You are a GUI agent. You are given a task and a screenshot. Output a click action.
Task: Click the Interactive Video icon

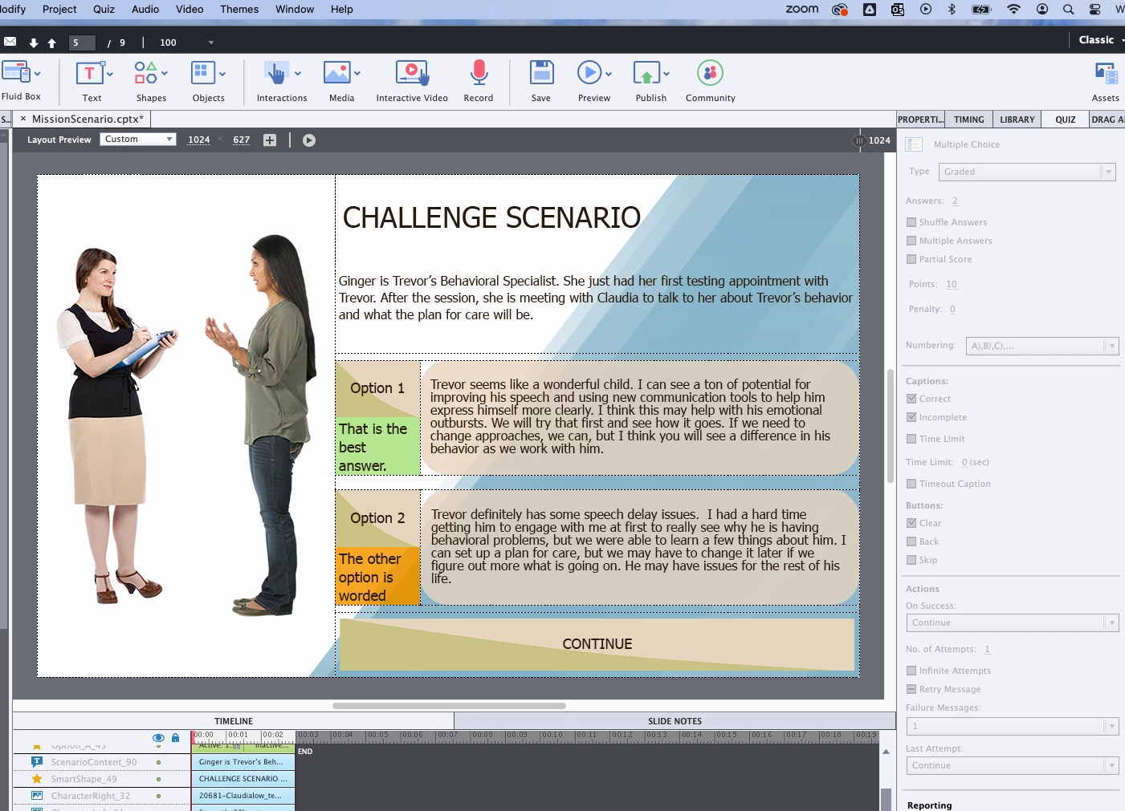click(x=412, y=73)
